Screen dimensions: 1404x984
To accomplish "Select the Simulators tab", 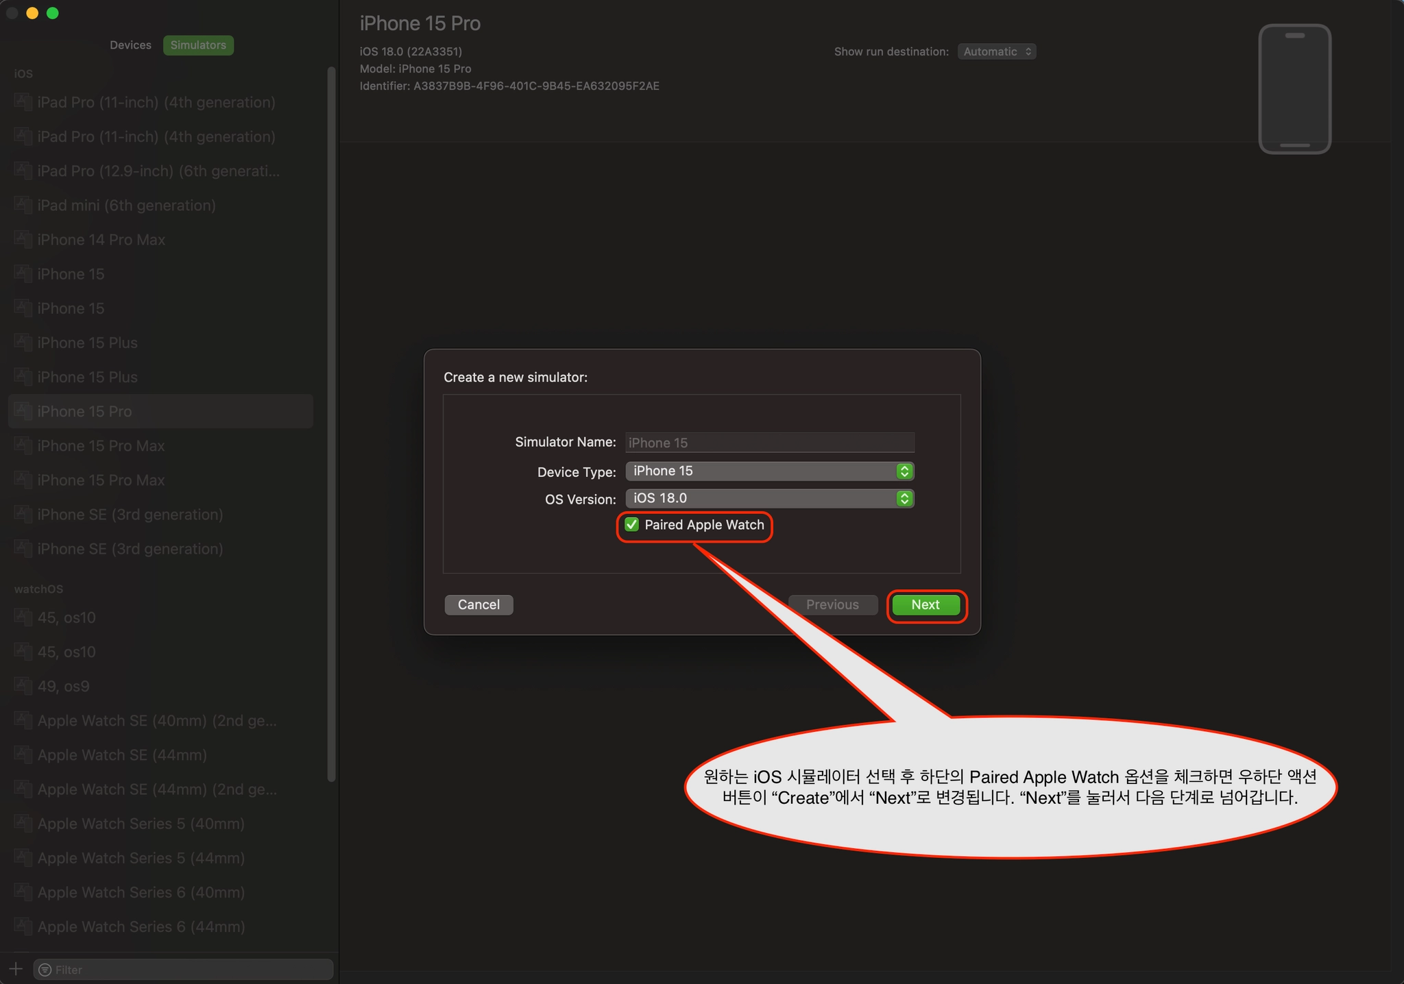I will (198, 45).
